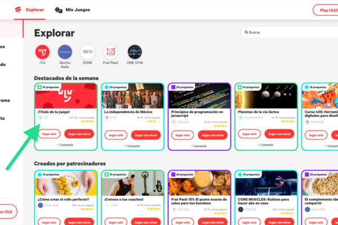This screenshot has height=225, width=338.
Task: Share La independencia de México via Compartir
Action: tap(132, 146)
